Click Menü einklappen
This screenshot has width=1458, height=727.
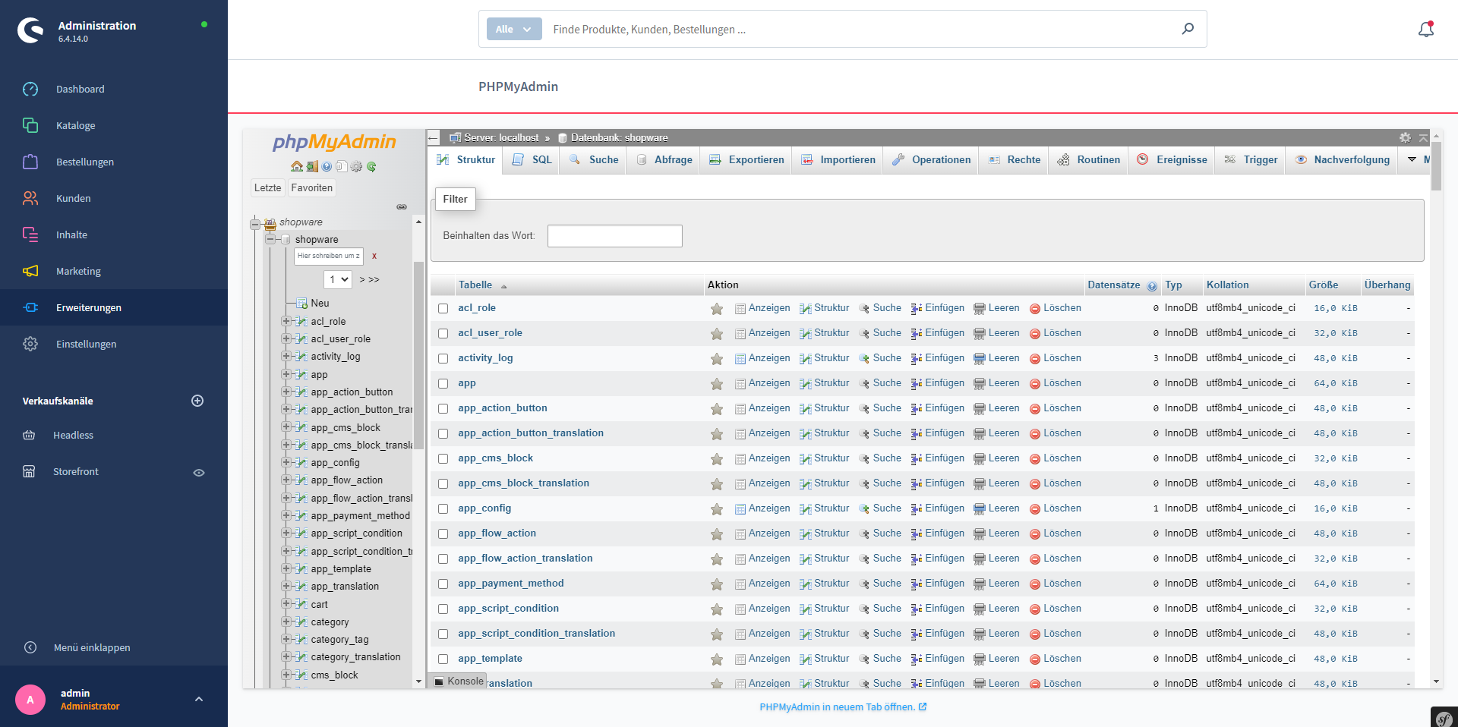click(92, 647)
